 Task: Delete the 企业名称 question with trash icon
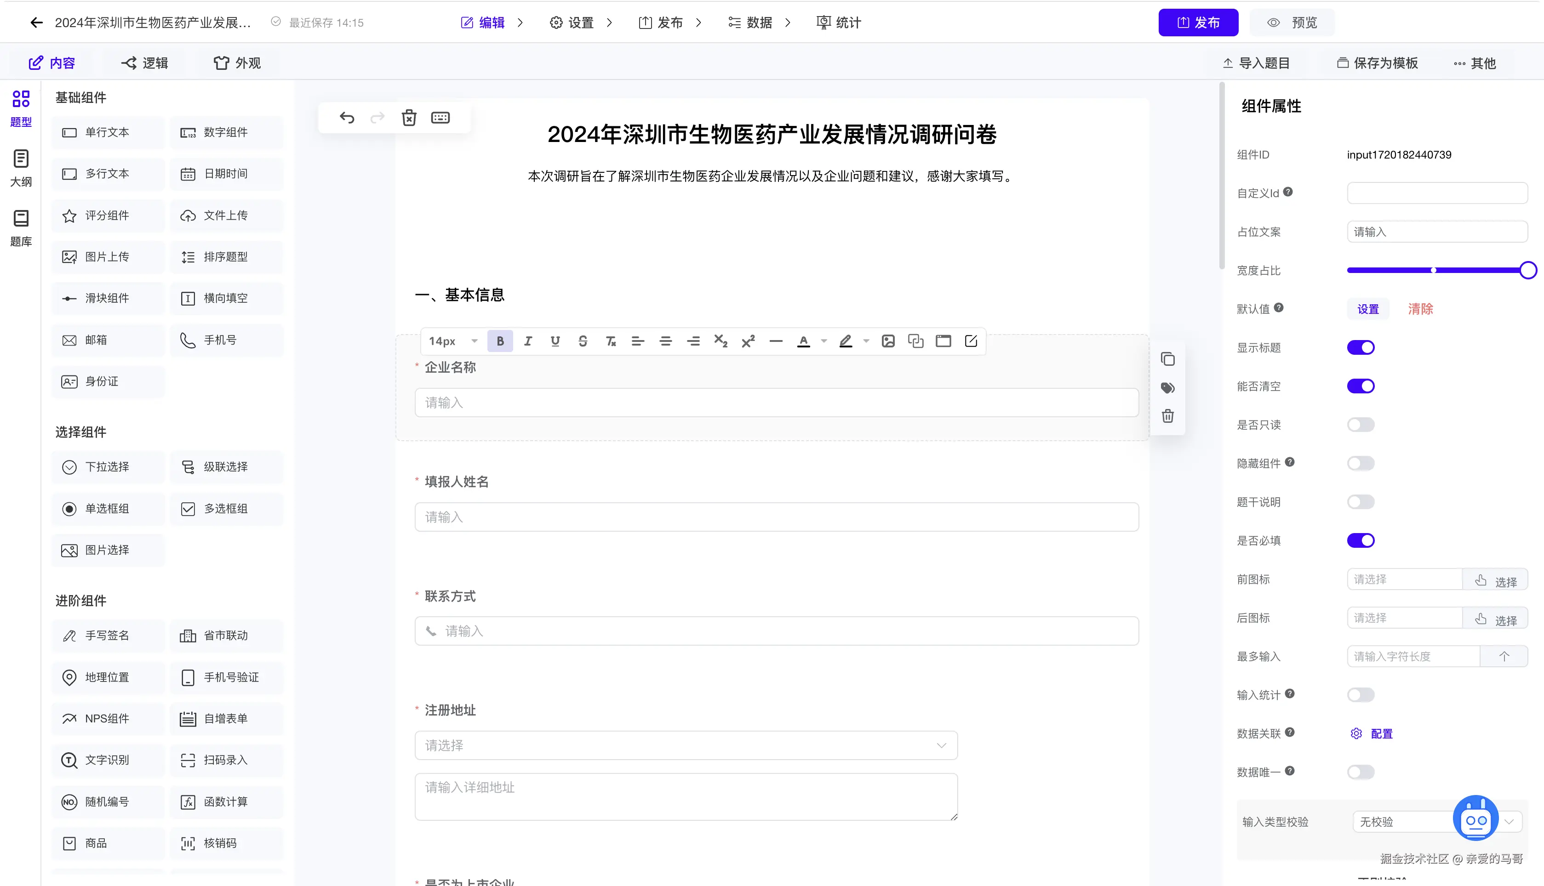[1168, 416]
